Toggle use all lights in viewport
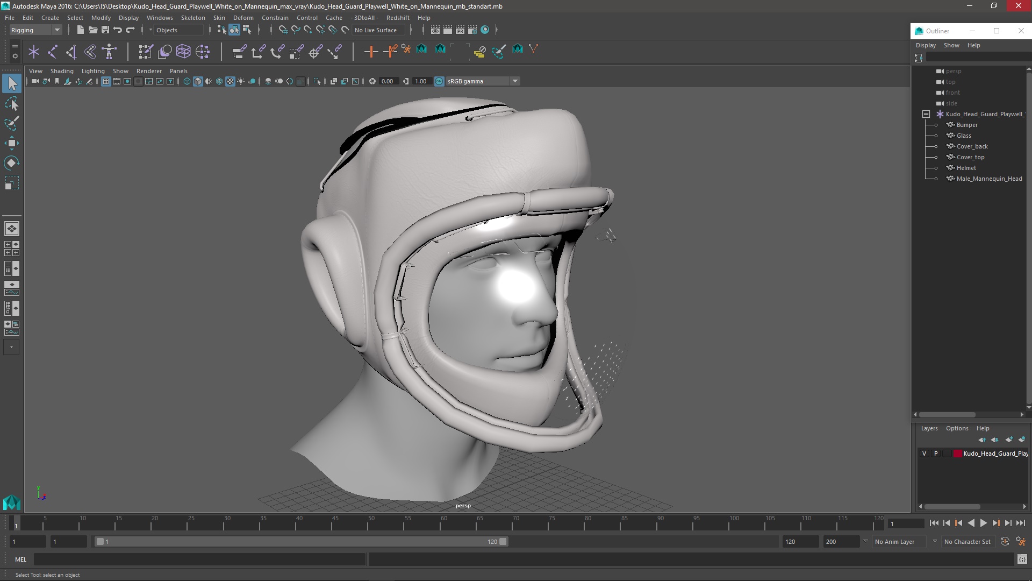This screenshot has width=1032, height=581. click(241, 81)
